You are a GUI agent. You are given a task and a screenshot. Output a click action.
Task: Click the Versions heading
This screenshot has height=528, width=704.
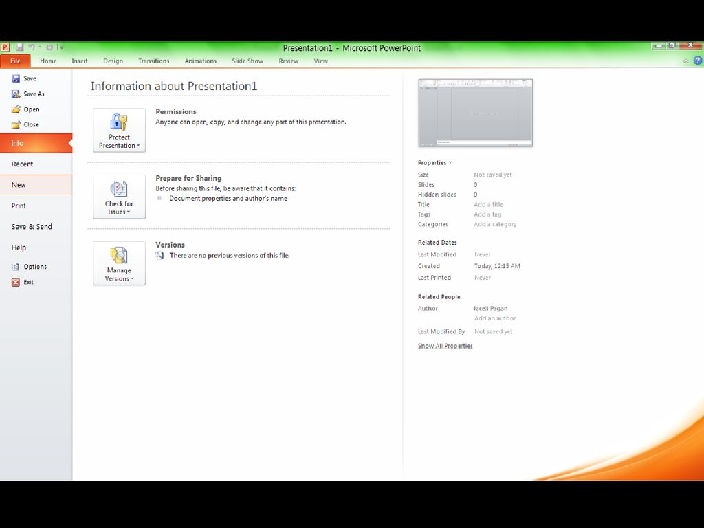point(170,245)
